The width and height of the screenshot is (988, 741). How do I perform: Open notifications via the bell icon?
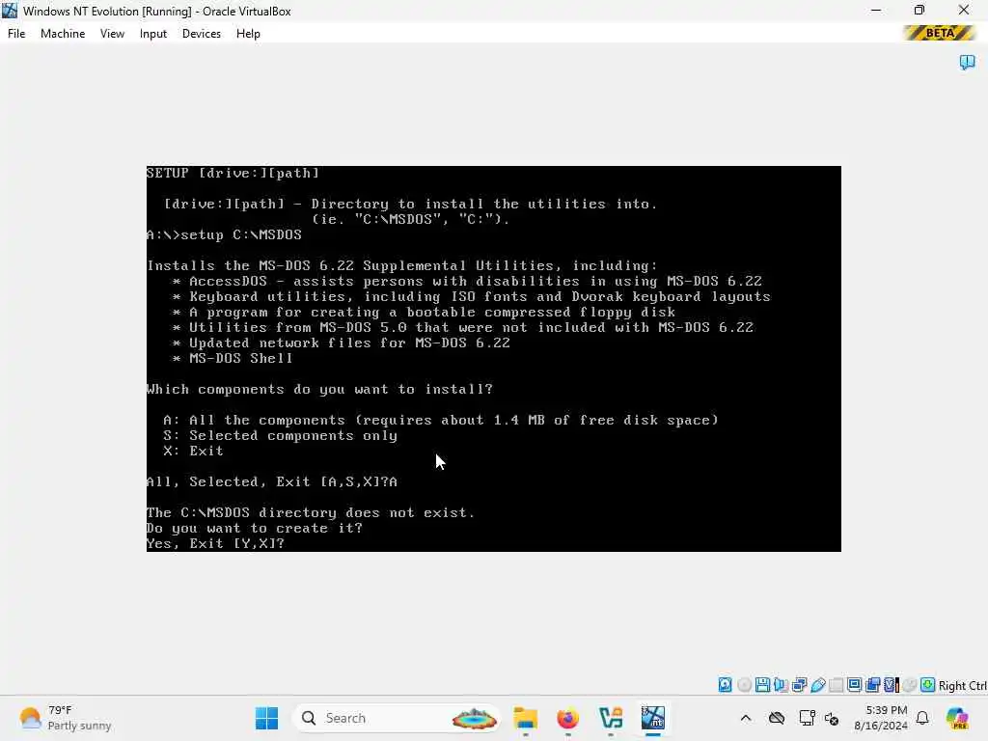coord(922,718)
